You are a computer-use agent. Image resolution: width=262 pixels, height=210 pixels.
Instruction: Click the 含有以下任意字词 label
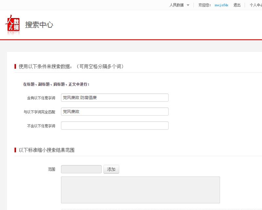[x=41, y=98]
